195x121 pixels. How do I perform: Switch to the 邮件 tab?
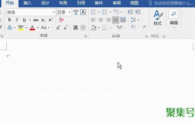tap(99, 3)
